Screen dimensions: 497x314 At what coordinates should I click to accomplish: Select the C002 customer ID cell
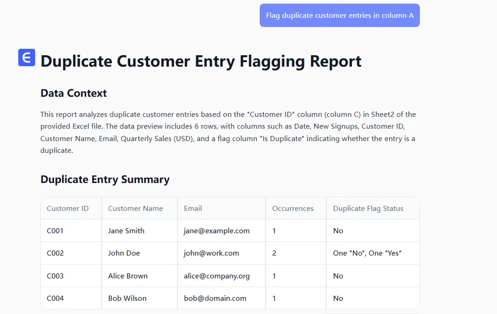click(x=55, y=253)
